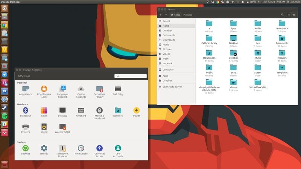
Task: Select the snap folder
Action: 233,70
